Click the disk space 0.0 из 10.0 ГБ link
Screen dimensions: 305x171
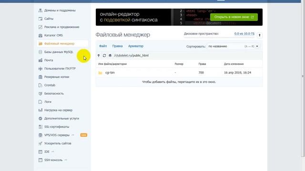click(244, 34)
